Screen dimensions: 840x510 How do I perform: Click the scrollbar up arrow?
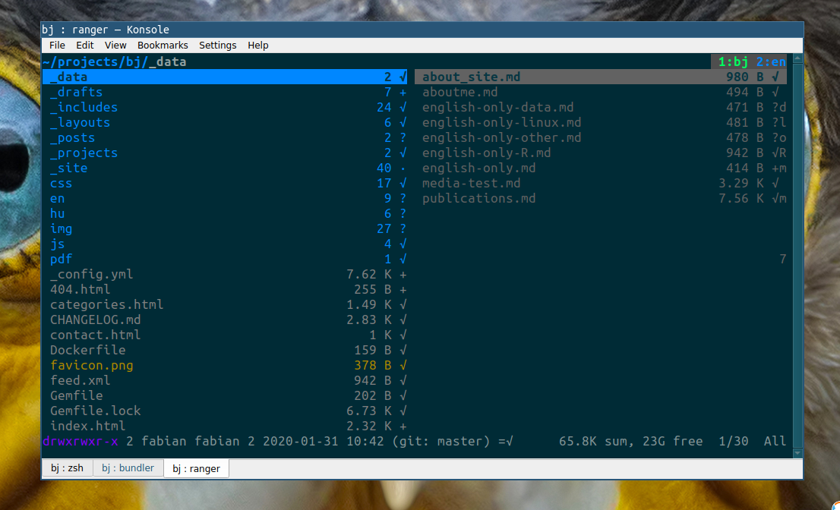(797, 58)
